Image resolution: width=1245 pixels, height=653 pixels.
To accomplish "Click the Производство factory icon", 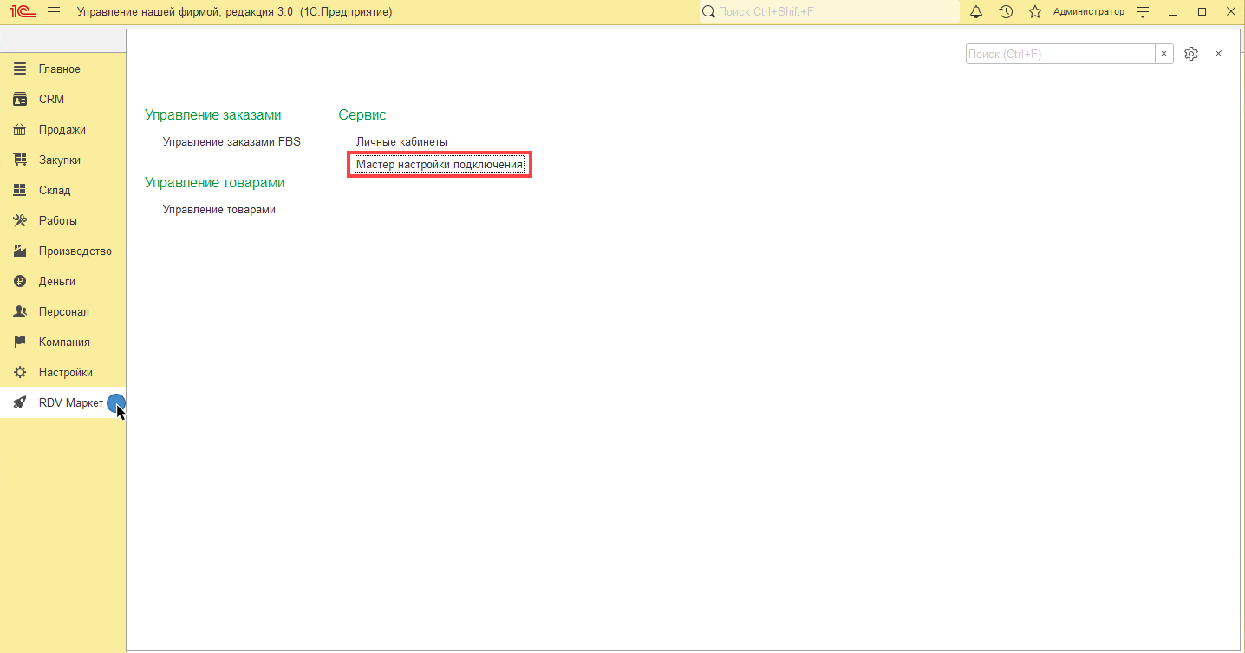I will pyautogui.click(x=20, y=251).
